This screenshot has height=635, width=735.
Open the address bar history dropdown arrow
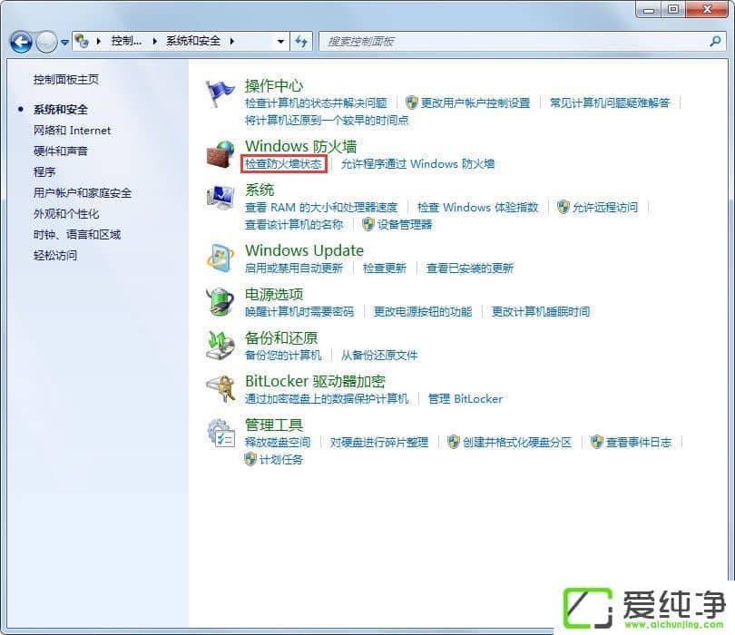pyautogui.click(x=281, y=42)
